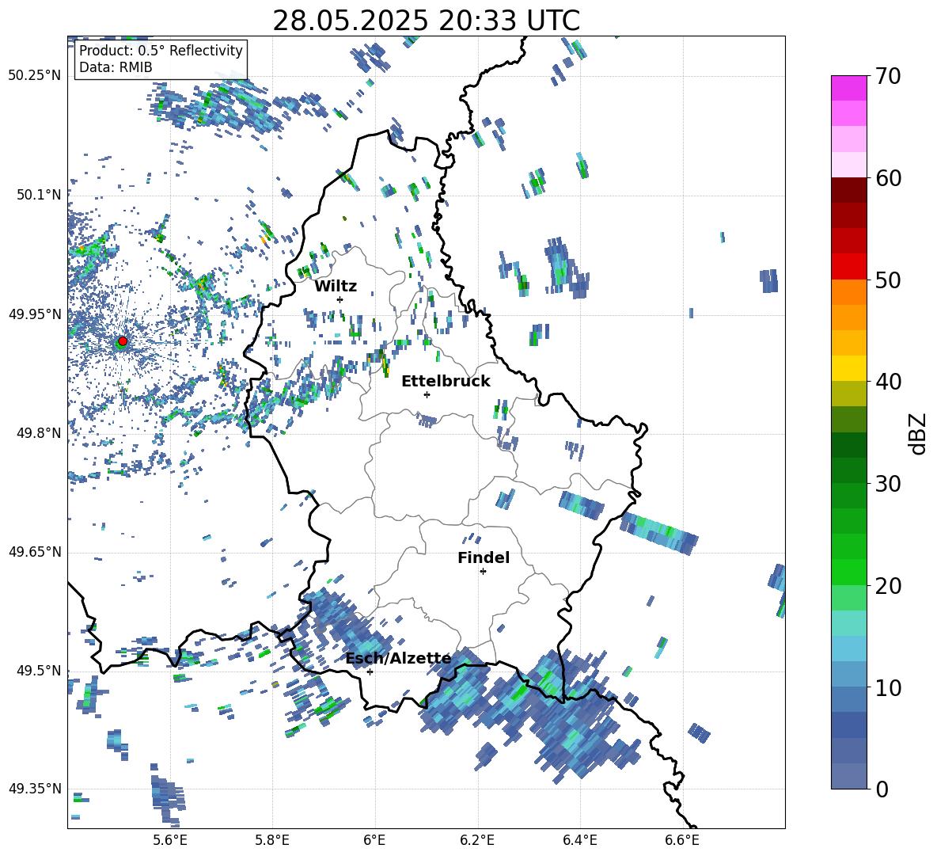Click the 0 dBZ colorbar tick label
Screen dimensions: 937x856
click(882, 789)
